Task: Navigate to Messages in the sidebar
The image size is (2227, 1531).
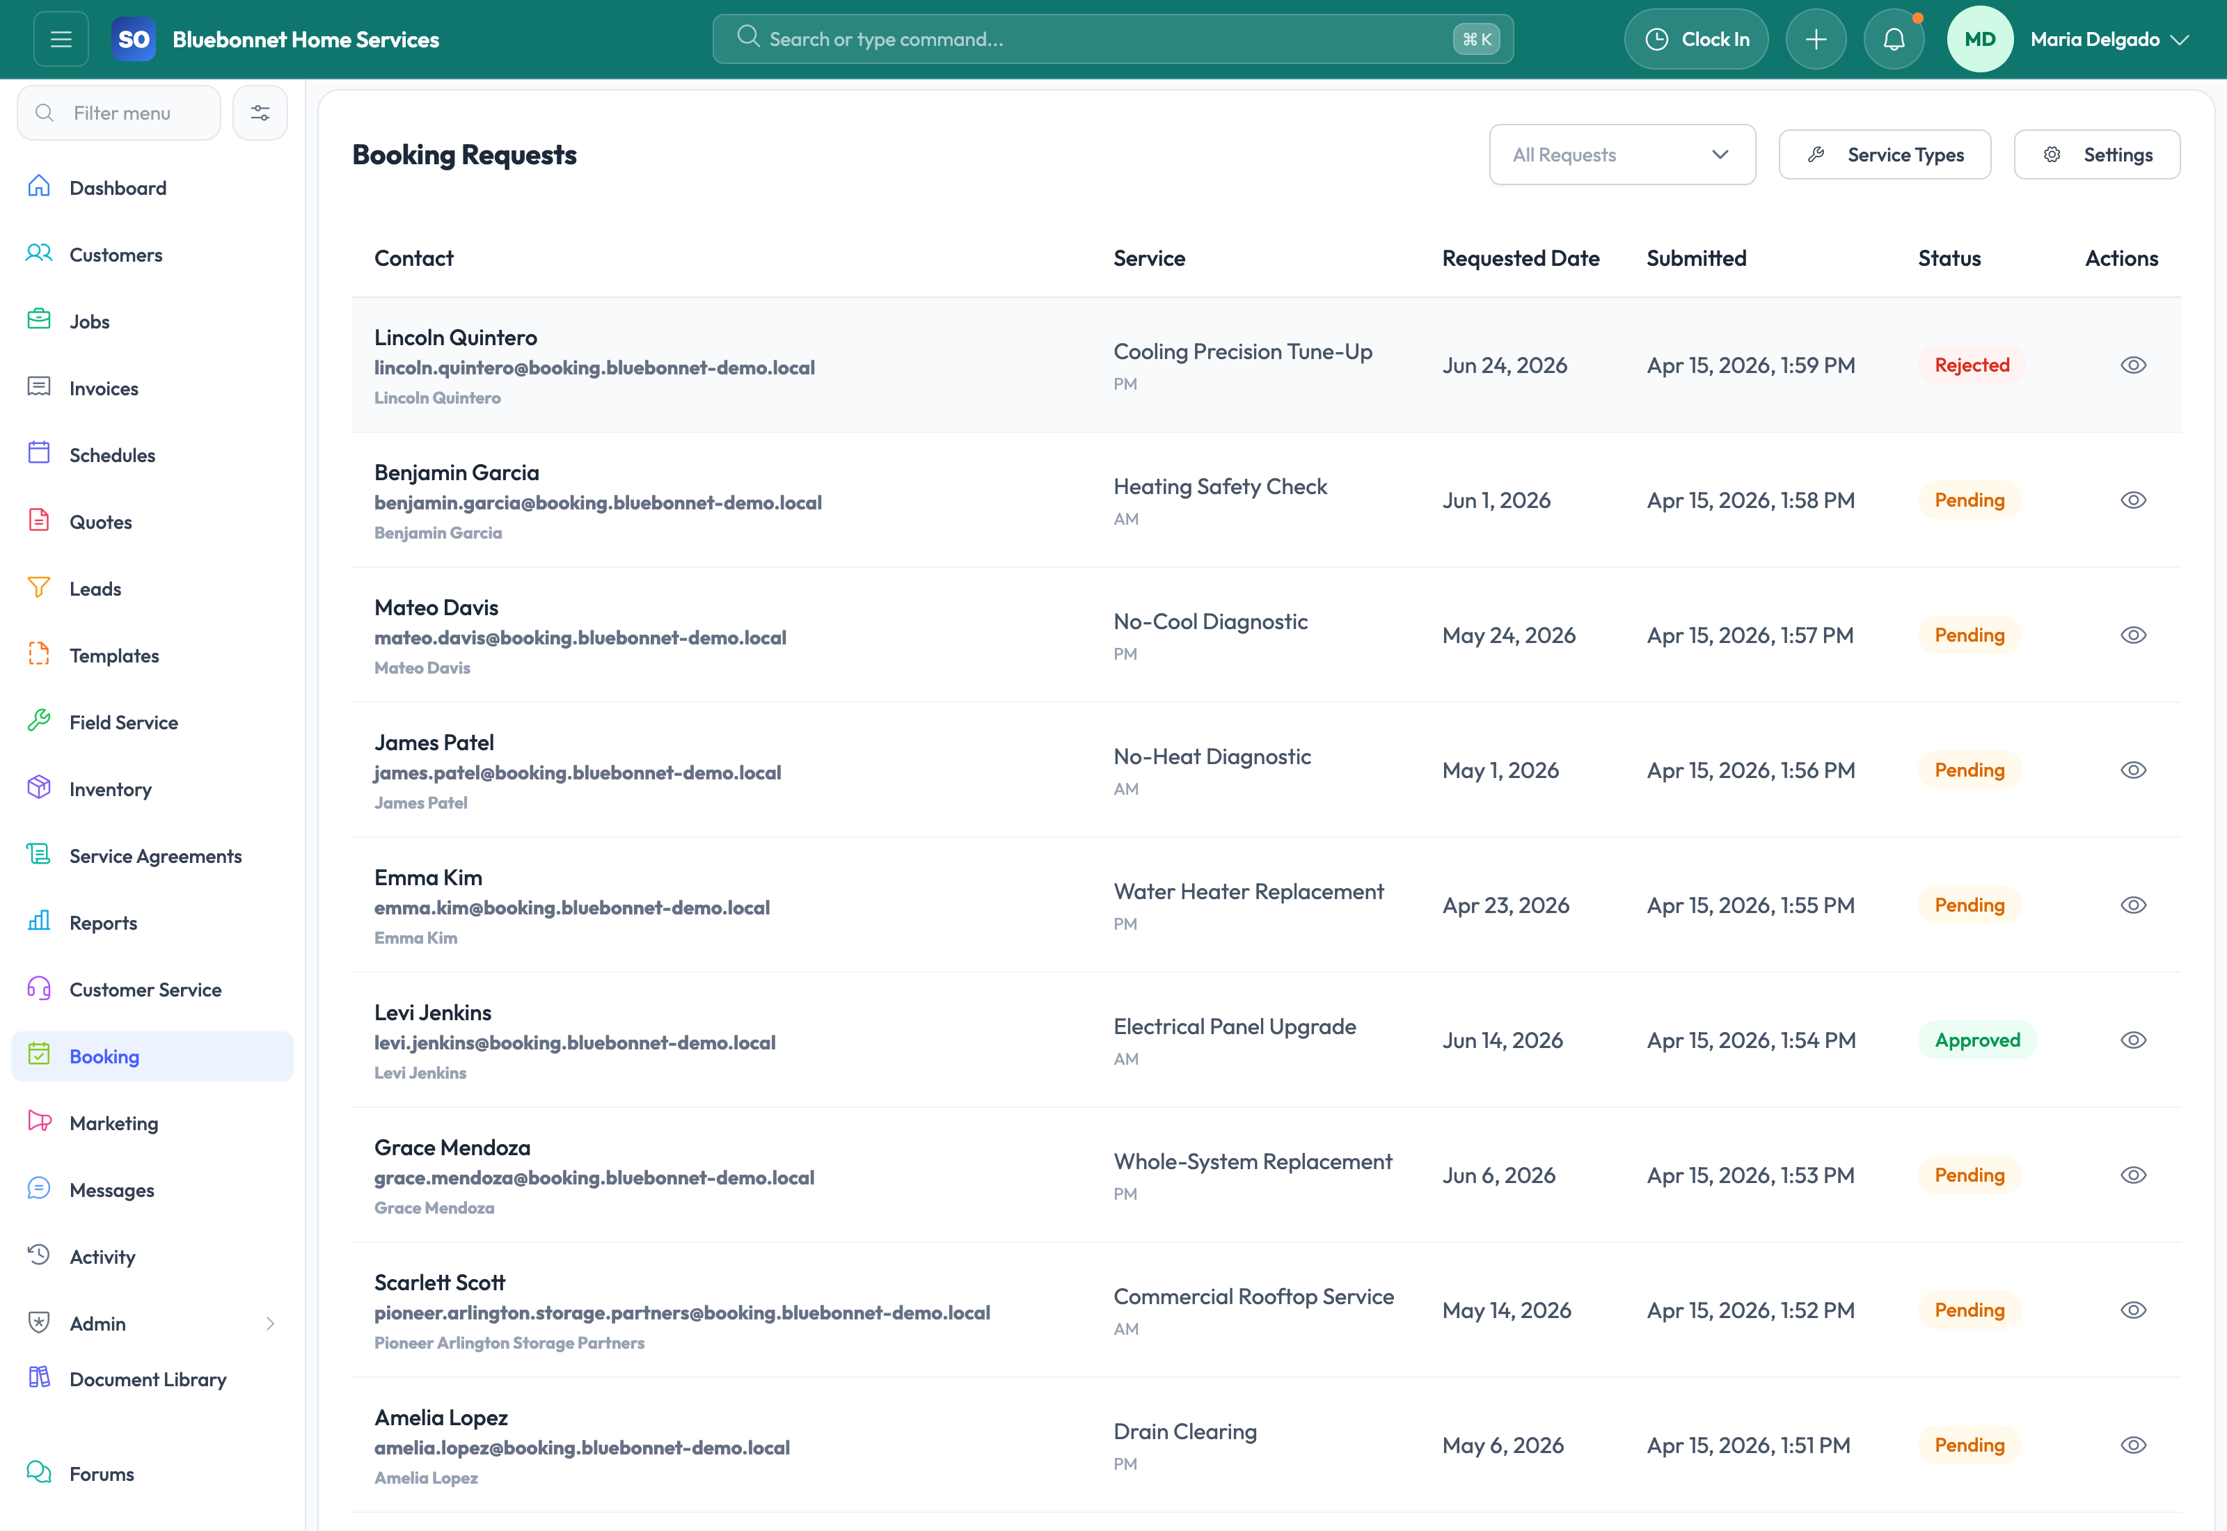Action: point(152,1189)
